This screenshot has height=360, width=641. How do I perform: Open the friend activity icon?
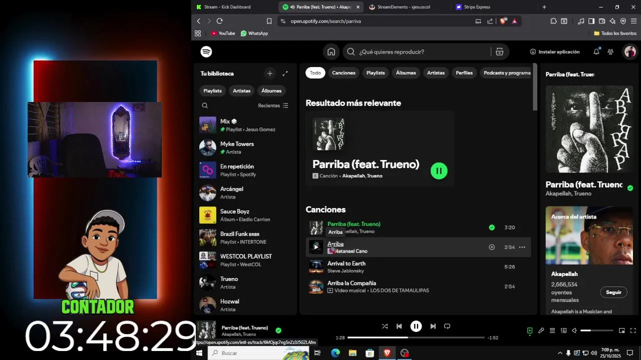610,51
